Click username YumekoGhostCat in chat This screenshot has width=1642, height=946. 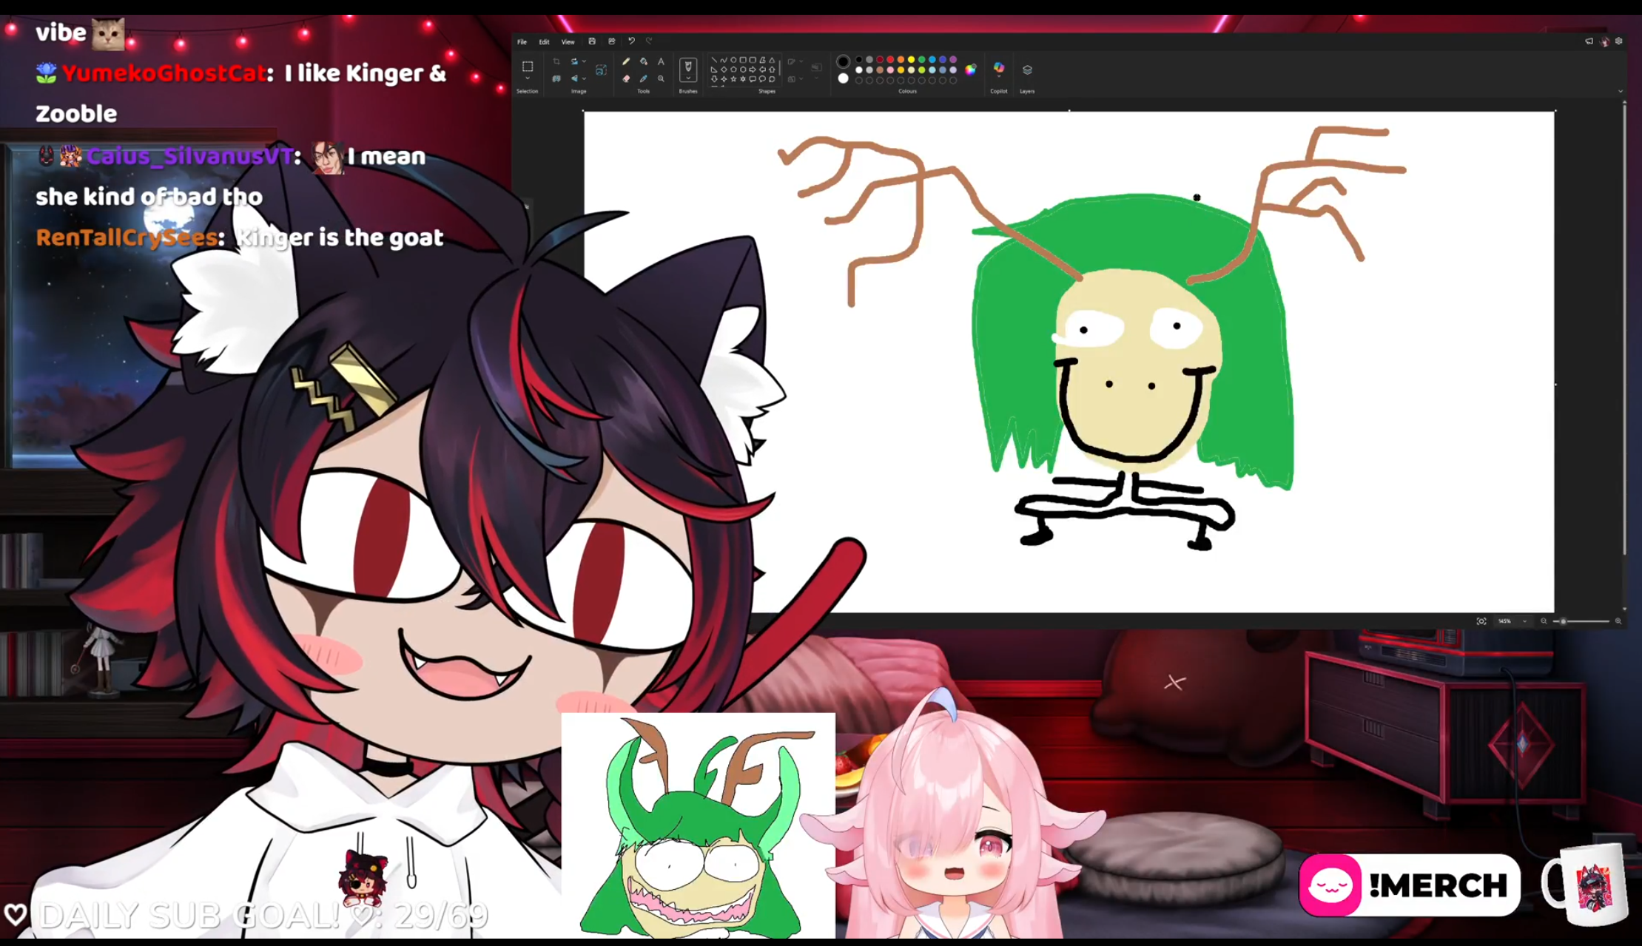tap(164, 72)
